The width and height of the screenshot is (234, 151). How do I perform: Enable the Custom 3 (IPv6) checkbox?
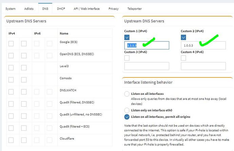[x=127, y=58]
